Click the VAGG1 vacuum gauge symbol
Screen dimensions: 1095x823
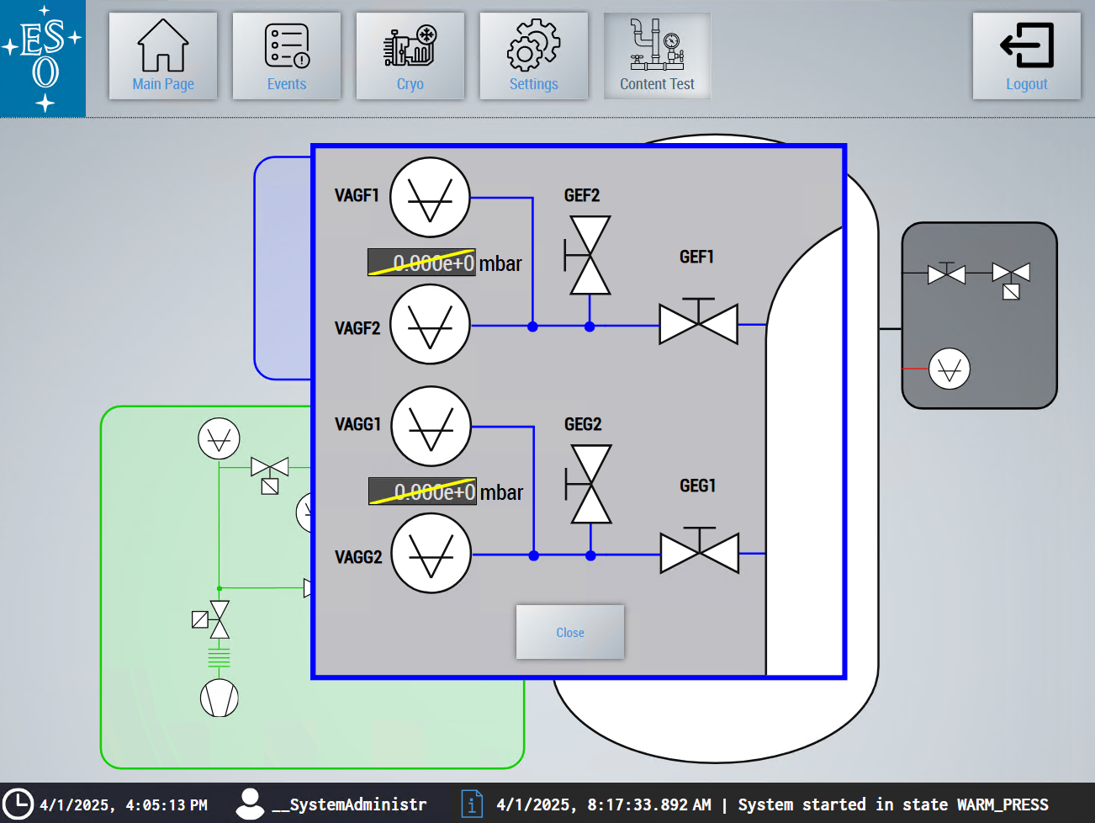click(x=431, y=427)
